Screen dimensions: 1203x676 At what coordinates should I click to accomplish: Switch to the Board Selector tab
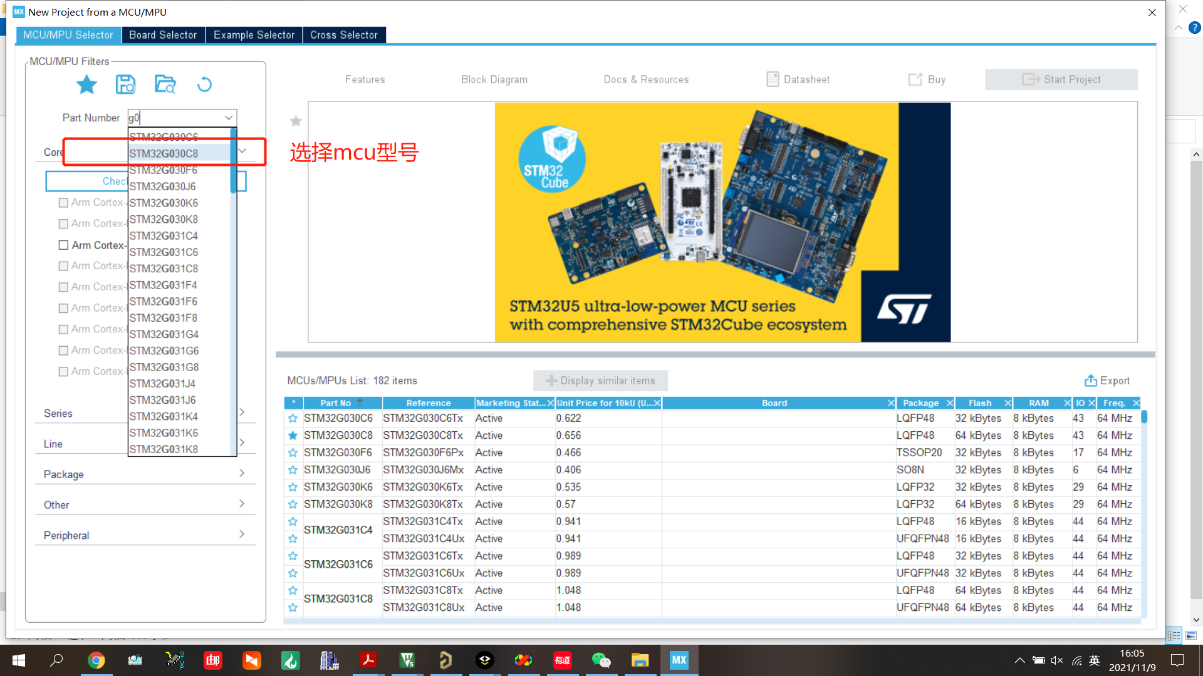(163, 35)
